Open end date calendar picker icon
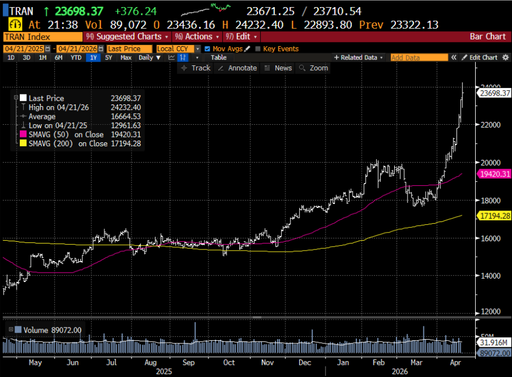 pyautogui.click(x=101, y=48)
